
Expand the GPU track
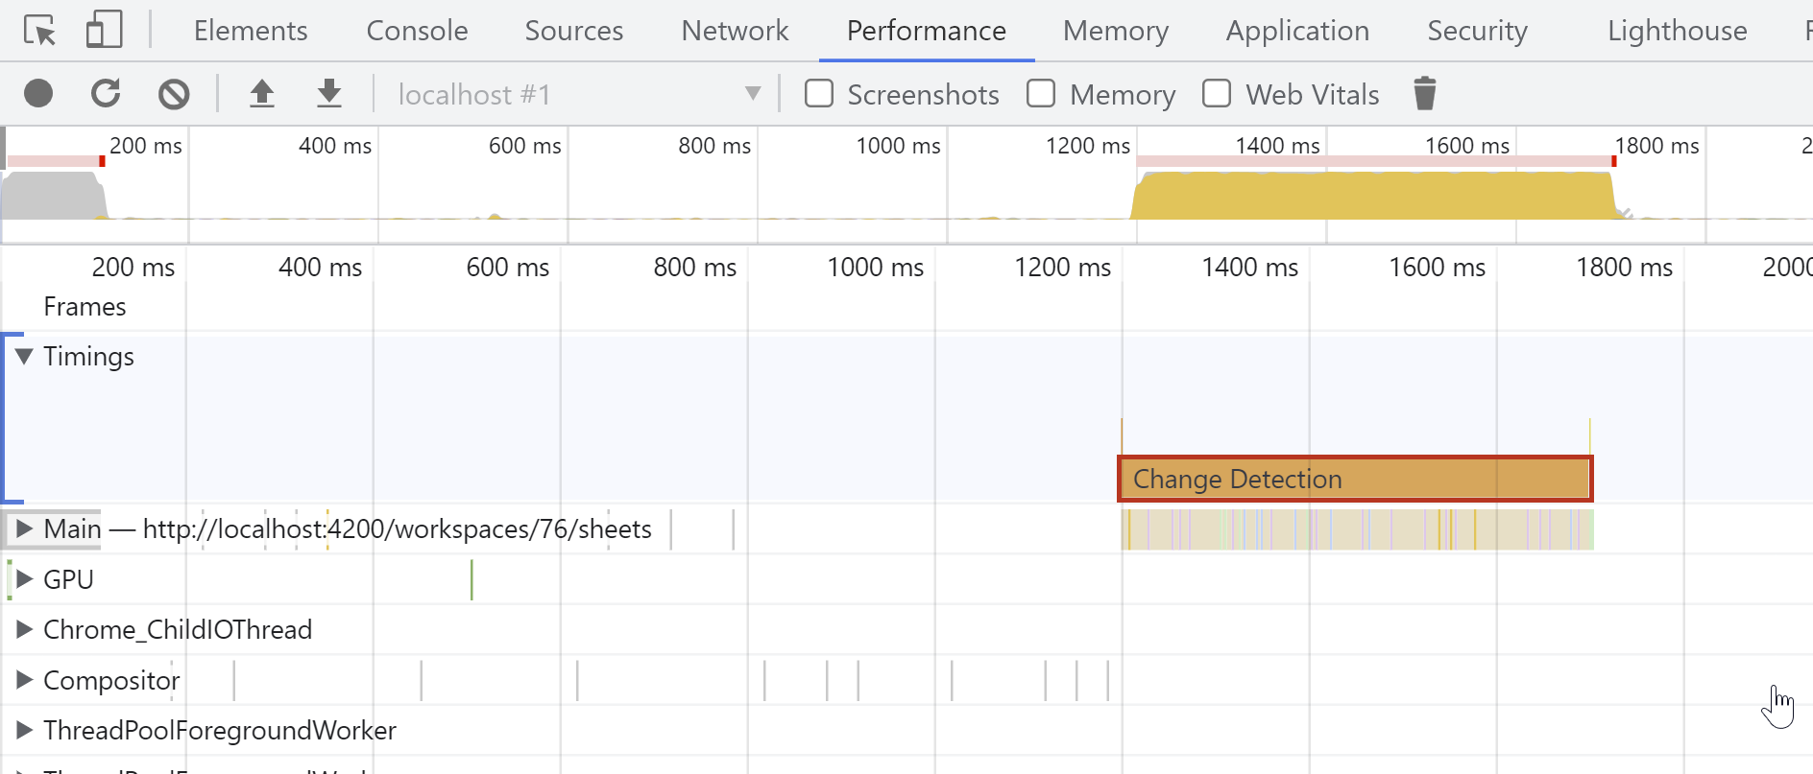[25, 579]
